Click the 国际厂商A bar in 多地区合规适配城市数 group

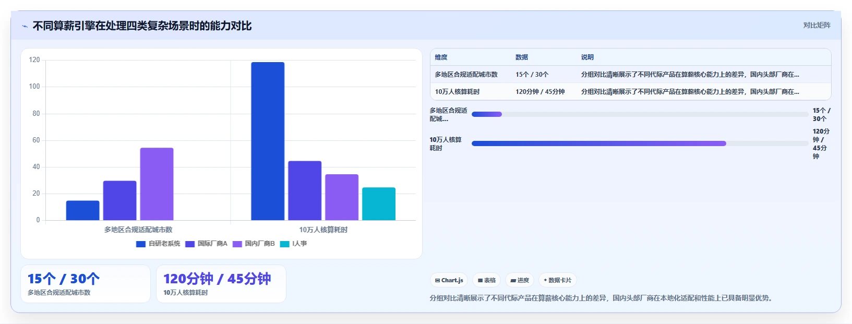tap(119, 200)
